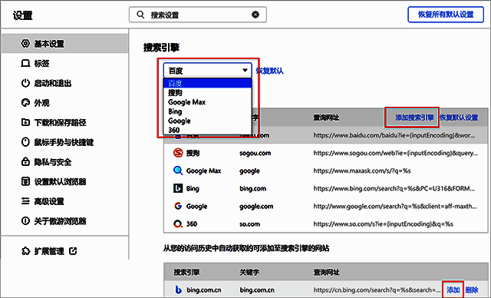Toggle the 百度 search engine combo box arrow
Image resolution: width=491 pixels, height=298 pixels.
[x=245, y=71]
